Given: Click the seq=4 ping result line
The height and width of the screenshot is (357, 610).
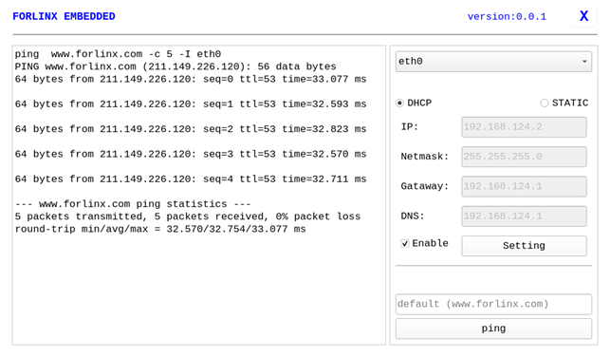Looking at the screenshot, I should 191,178.
